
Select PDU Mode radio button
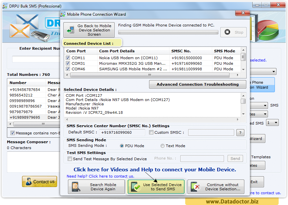point(122,146)
